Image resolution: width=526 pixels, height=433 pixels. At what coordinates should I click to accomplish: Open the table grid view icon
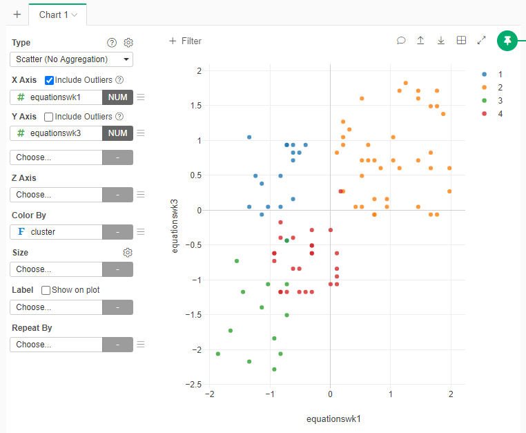tap(461, 41)
